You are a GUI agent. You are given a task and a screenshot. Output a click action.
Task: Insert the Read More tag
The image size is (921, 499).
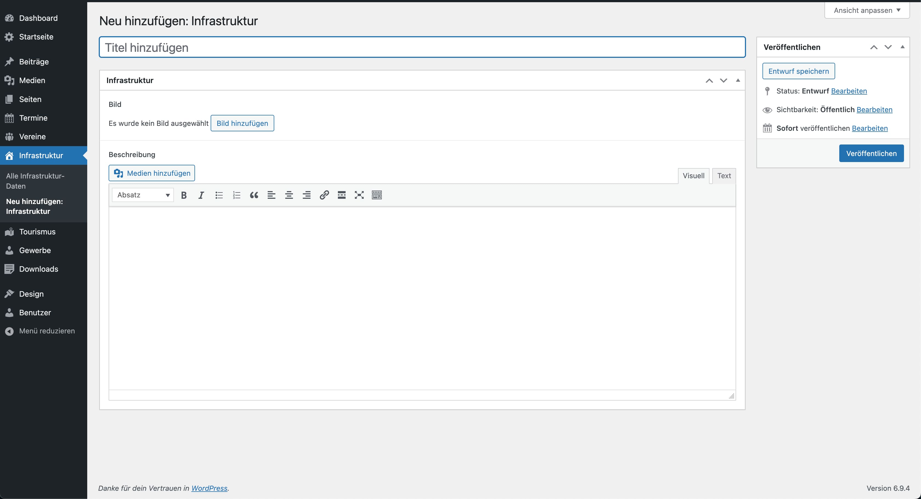pyautogui.click(x=341, y=195)
